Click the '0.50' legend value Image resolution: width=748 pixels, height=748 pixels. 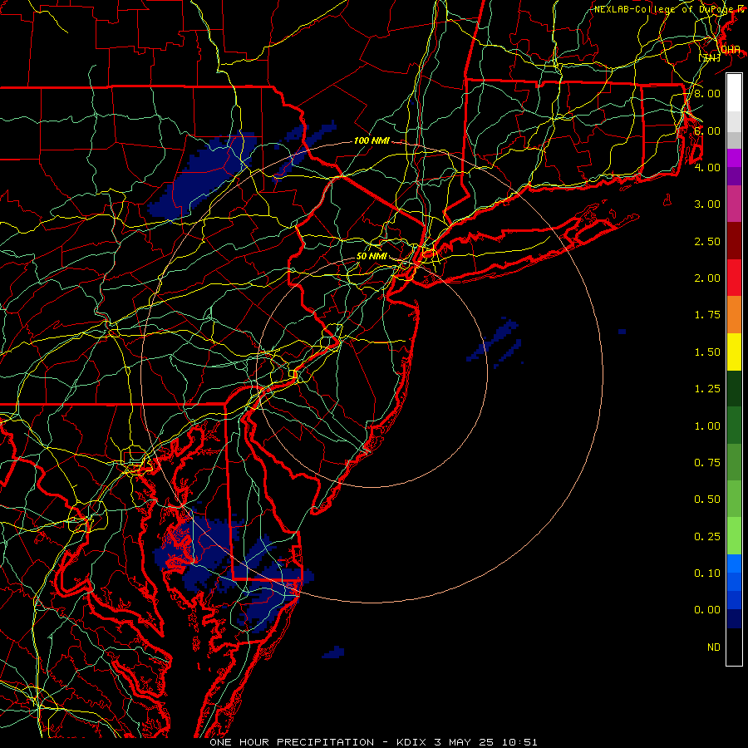coord(707,499)
